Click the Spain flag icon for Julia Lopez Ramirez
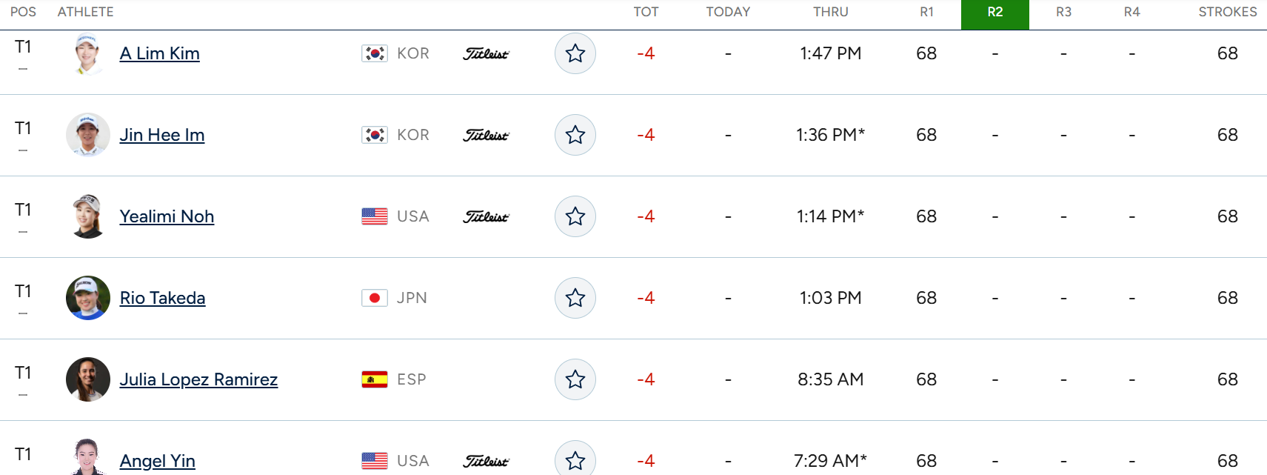The image size is (1267, 475). [x=375, y=379]
